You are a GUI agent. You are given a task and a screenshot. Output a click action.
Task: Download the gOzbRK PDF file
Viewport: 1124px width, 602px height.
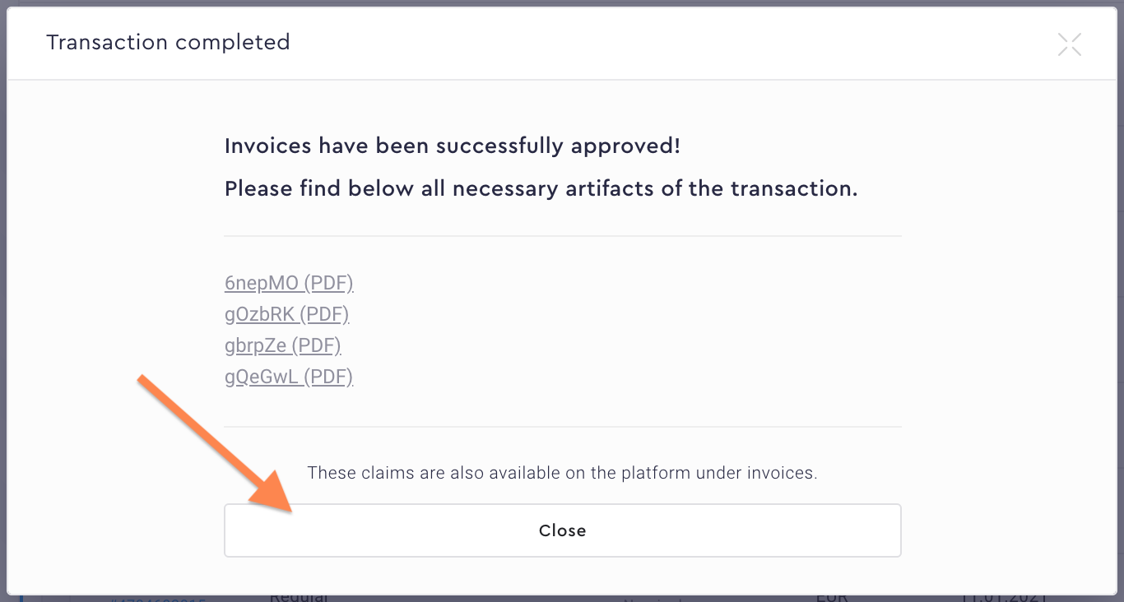tap(286, 313)
